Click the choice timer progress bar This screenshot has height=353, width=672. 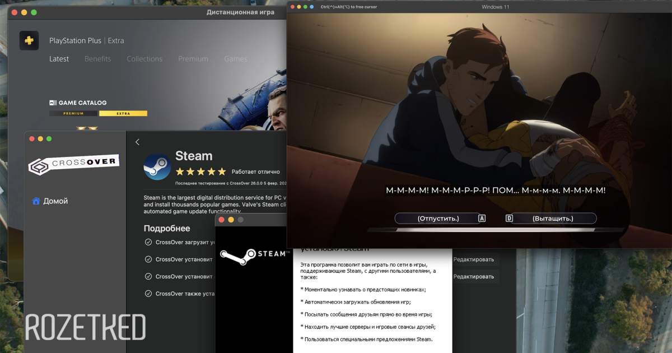click(495, 230)
